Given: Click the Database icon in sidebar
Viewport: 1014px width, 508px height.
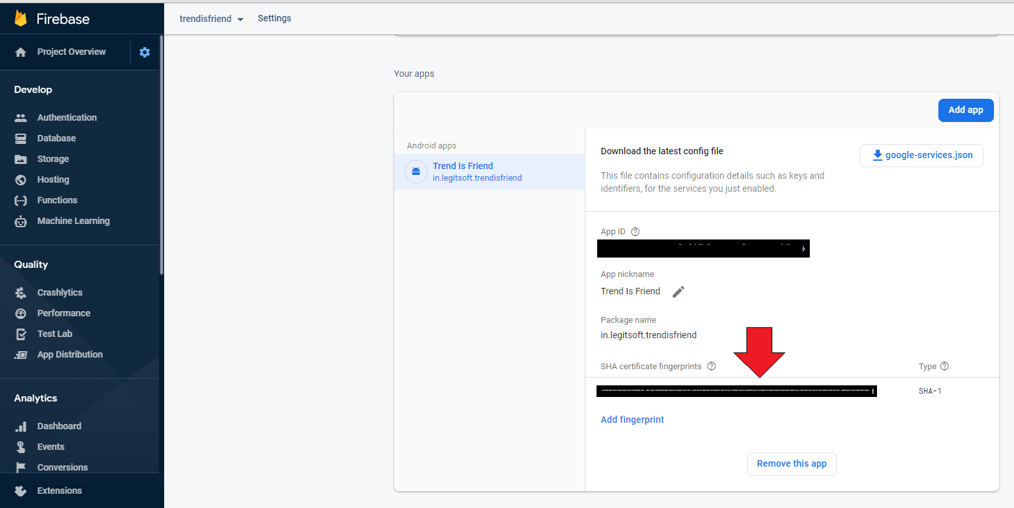Looking at the screenshot, I should [21, 138].
